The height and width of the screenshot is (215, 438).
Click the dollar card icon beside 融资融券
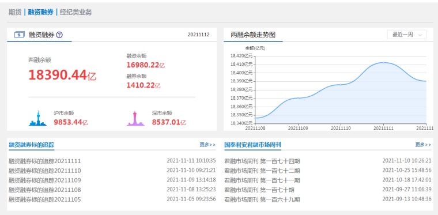coord(19,35)
